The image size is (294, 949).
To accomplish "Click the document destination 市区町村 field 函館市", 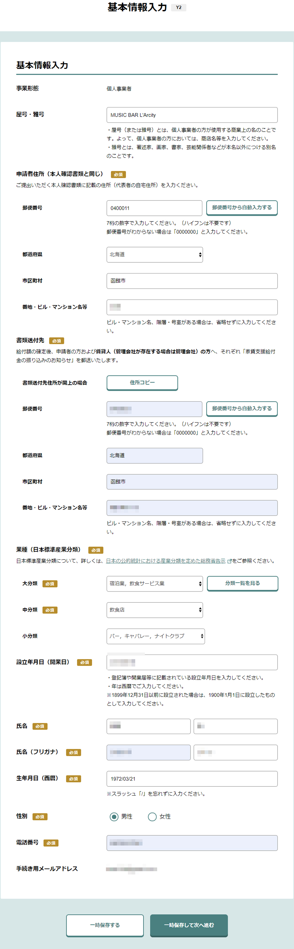I will pyautogui.click(x=192, y=481).
